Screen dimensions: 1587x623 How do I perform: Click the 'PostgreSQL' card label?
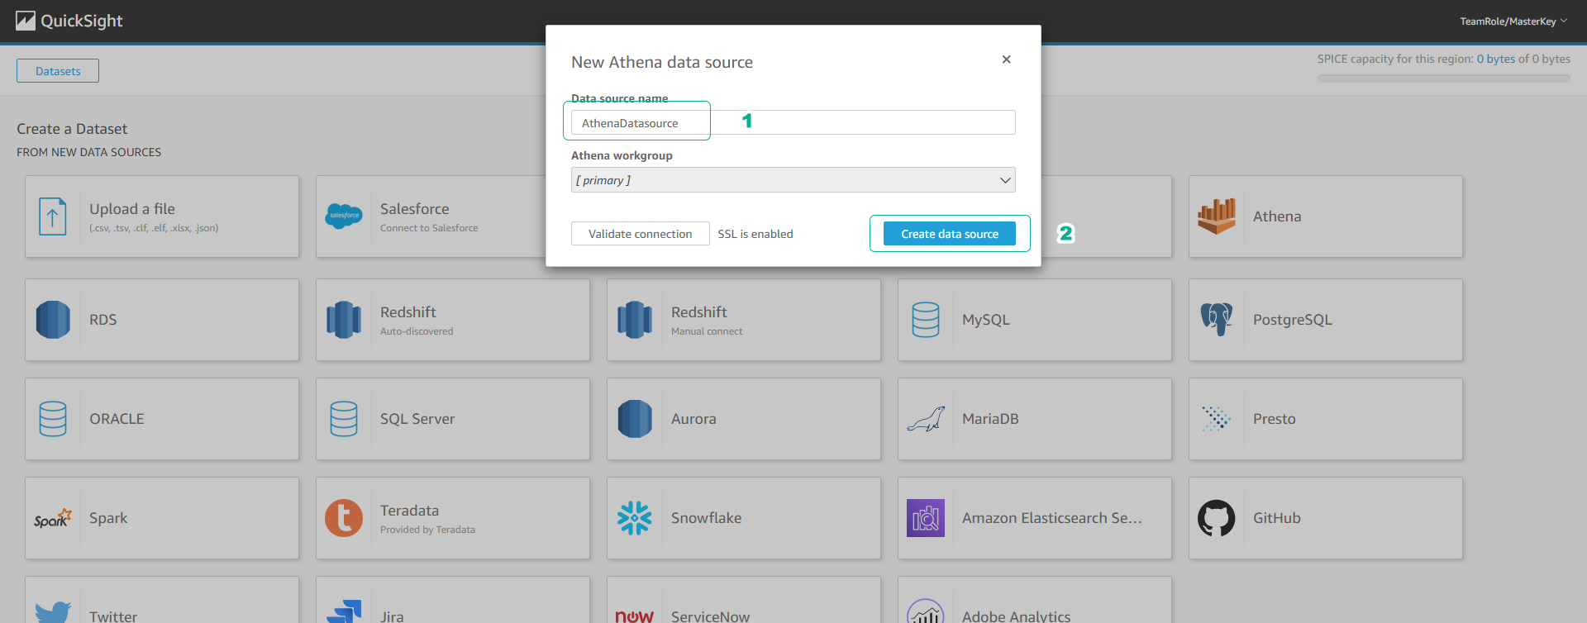[1293, 320]
